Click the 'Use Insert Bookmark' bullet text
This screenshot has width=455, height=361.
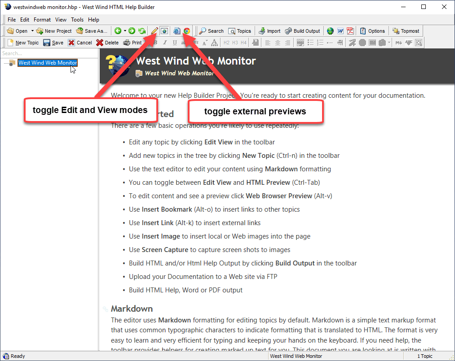click(214, 209)
